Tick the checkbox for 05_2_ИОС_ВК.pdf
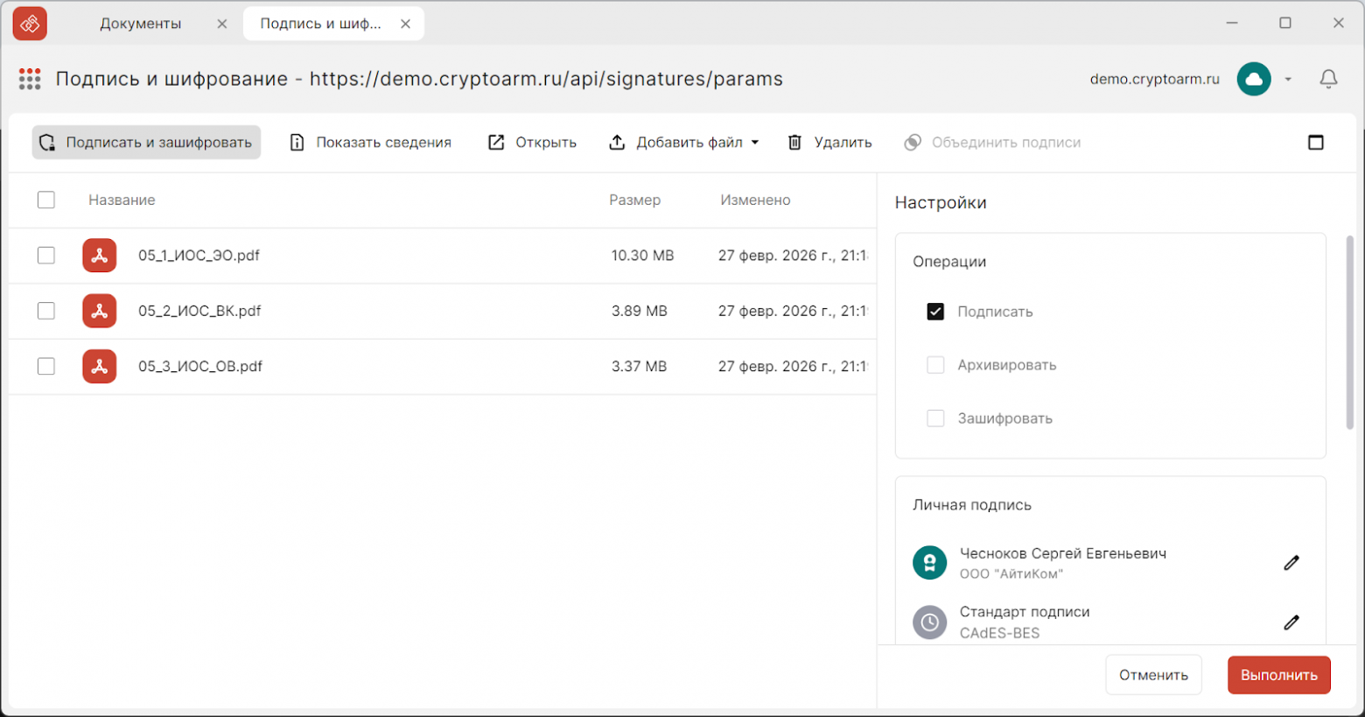This screenshot has height=717, width=1365. (x=46, y=311)
